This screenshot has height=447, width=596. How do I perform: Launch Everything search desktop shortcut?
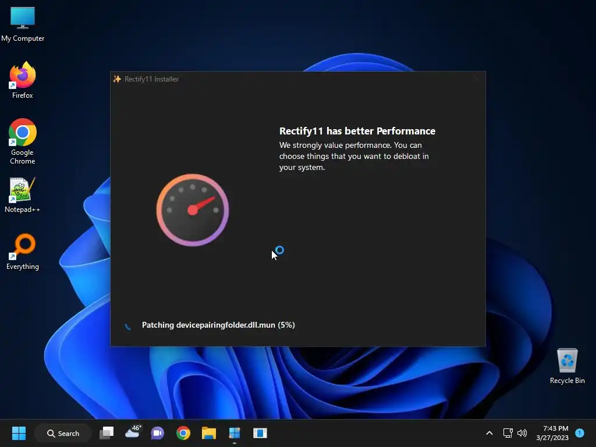click(x=23, y=252)
